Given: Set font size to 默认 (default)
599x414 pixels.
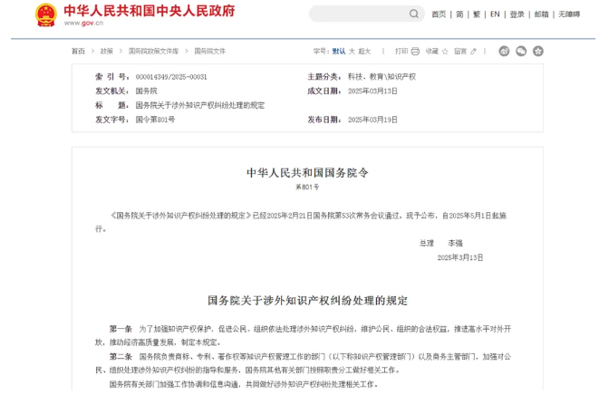Looking at the screenshot, I should point(339,52).
